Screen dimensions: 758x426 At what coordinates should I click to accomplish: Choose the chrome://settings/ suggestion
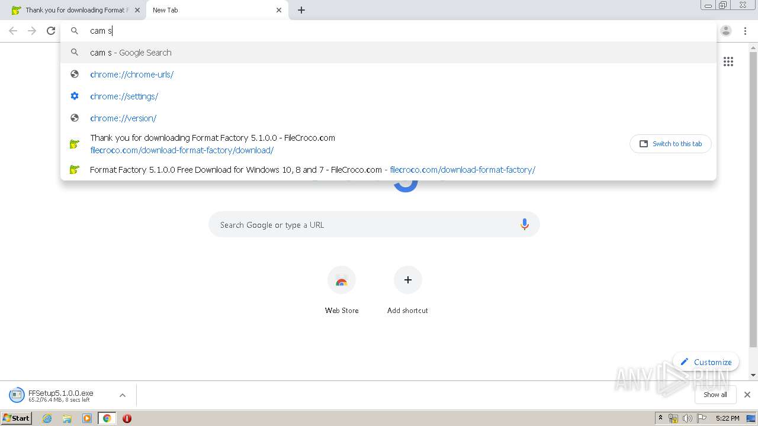(388, 96)
